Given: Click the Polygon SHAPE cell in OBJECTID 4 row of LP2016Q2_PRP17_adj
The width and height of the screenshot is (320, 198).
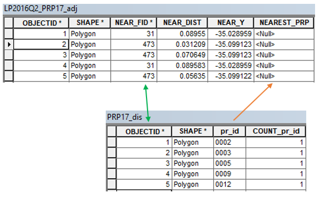Looking at the screenshot, I should coord(90,65).
